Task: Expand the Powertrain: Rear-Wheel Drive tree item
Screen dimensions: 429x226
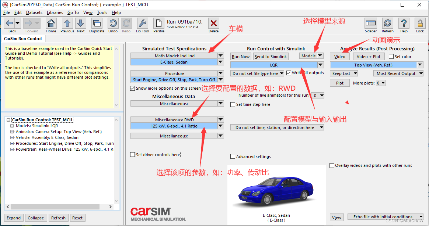Action: point(12,149)
